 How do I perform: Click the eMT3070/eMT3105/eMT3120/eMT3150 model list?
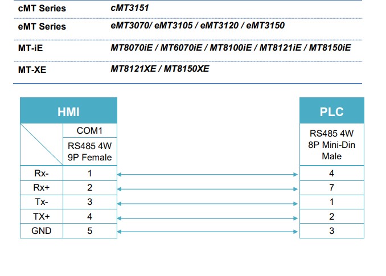[x=198, y=26]
